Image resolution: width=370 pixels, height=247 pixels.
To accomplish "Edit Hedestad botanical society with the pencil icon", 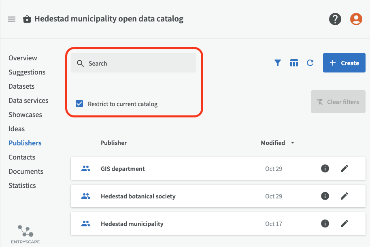I will (344, 196).
